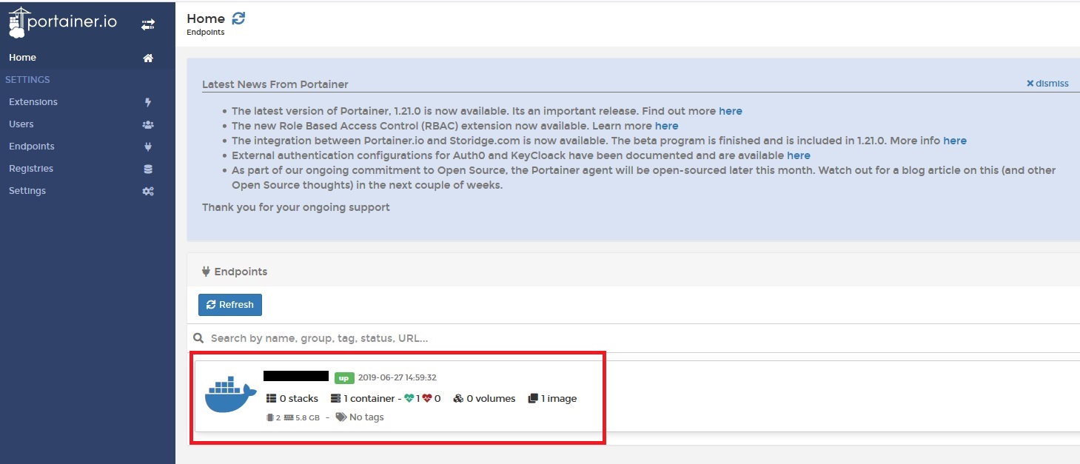Click the Extensions lightning bolt icon
1080x464 pixels.
(148, 102)
